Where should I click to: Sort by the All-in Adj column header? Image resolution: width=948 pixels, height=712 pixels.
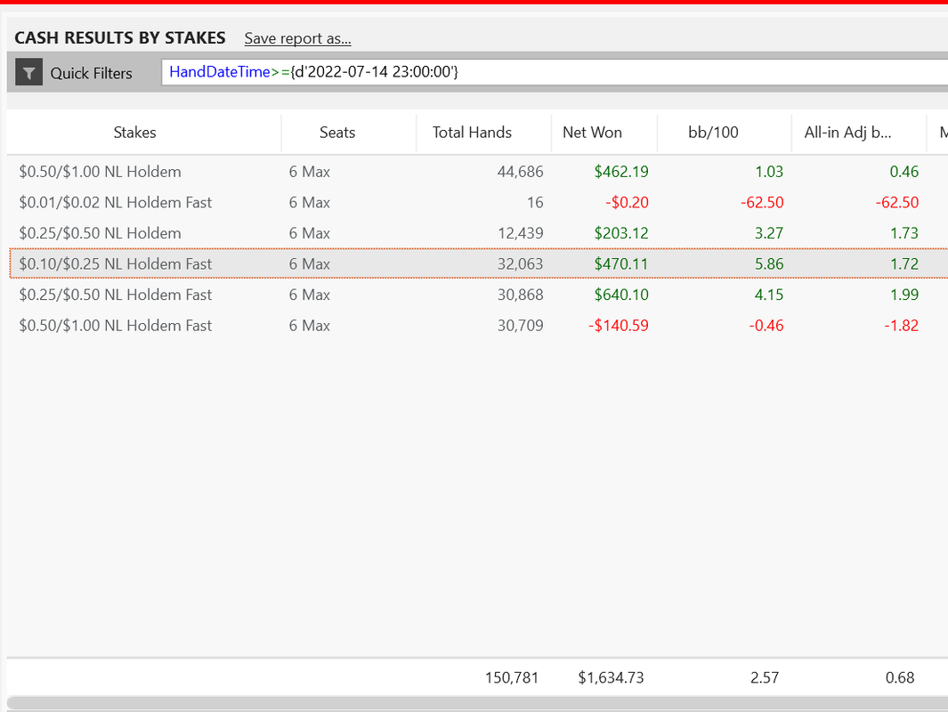(x=847, y=133)
